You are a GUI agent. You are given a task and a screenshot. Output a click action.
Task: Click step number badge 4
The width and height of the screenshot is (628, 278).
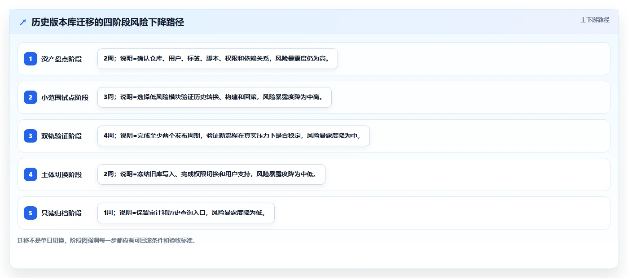[31, 174]
